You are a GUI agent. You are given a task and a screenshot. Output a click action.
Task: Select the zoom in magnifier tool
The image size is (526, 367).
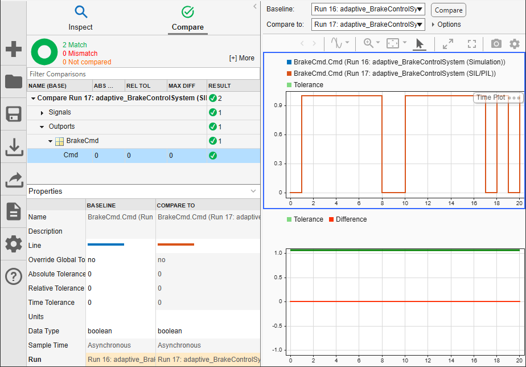click(368, 43)
